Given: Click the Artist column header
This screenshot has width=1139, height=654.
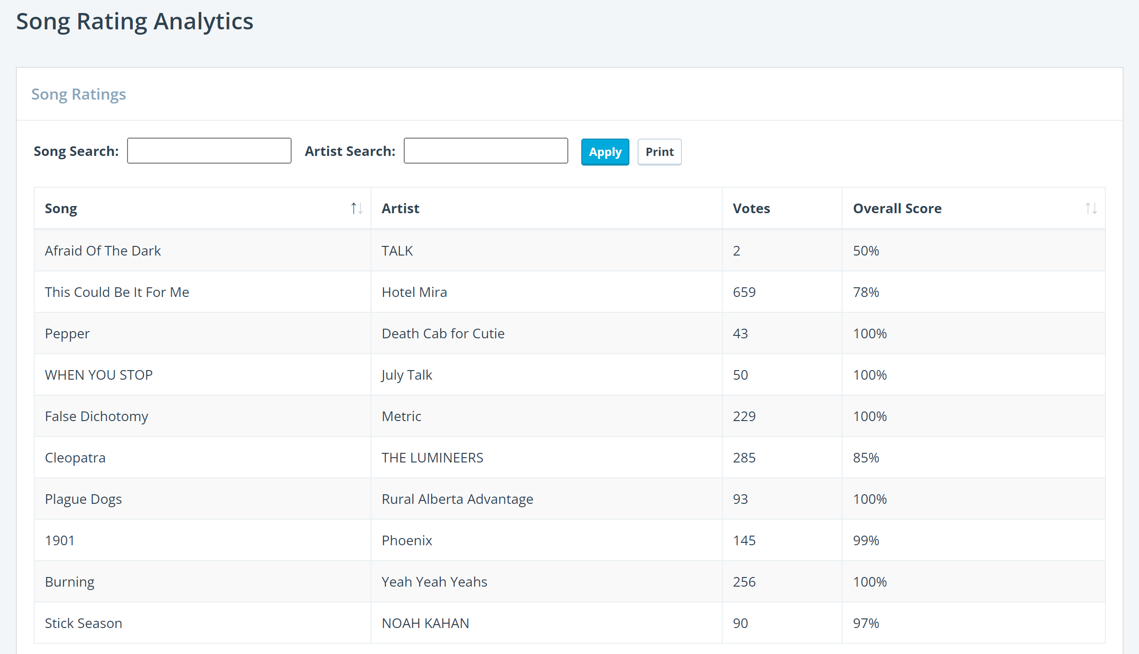Looking at the screenshot, I should coord(546,208).
